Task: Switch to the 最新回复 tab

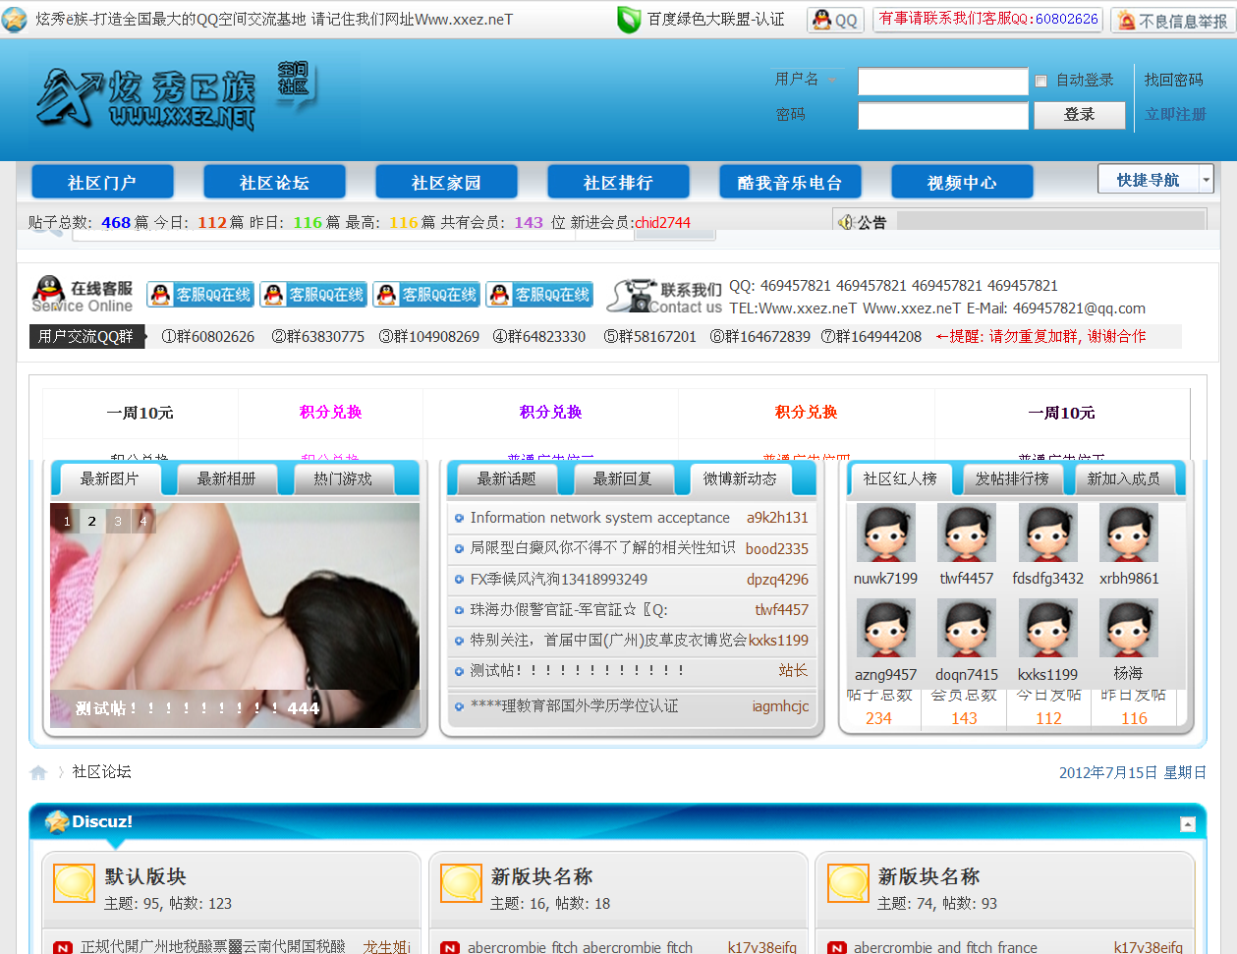Action: point(623,479)
